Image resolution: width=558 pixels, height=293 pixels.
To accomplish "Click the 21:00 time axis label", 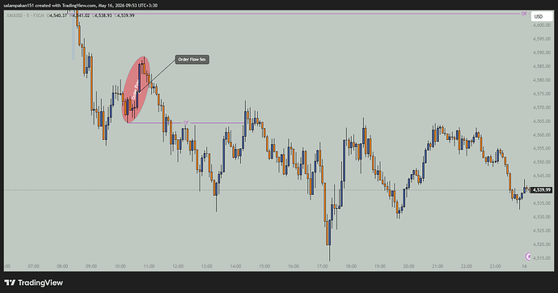I will coord(438,266).
